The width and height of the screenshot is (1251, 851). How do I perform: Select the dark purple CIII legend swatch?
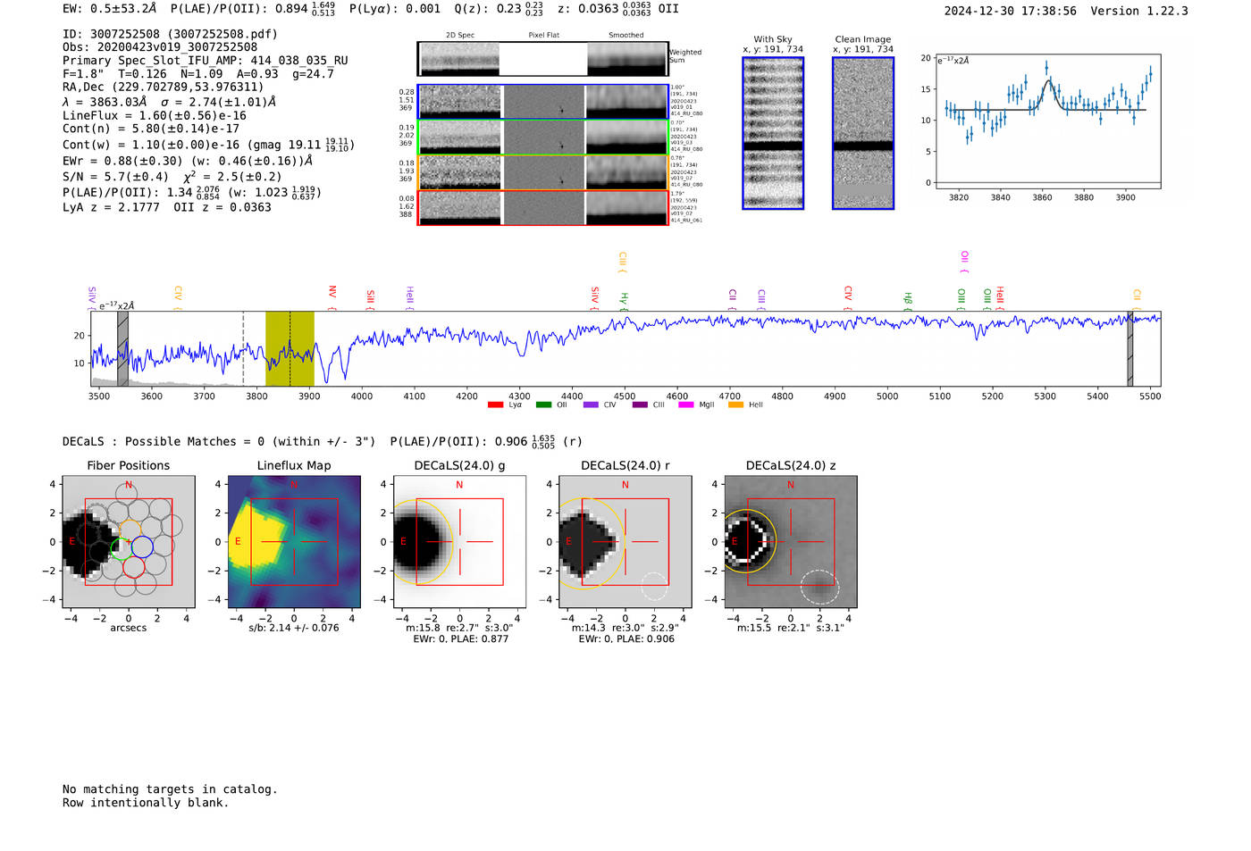click(x=640, y=405)
